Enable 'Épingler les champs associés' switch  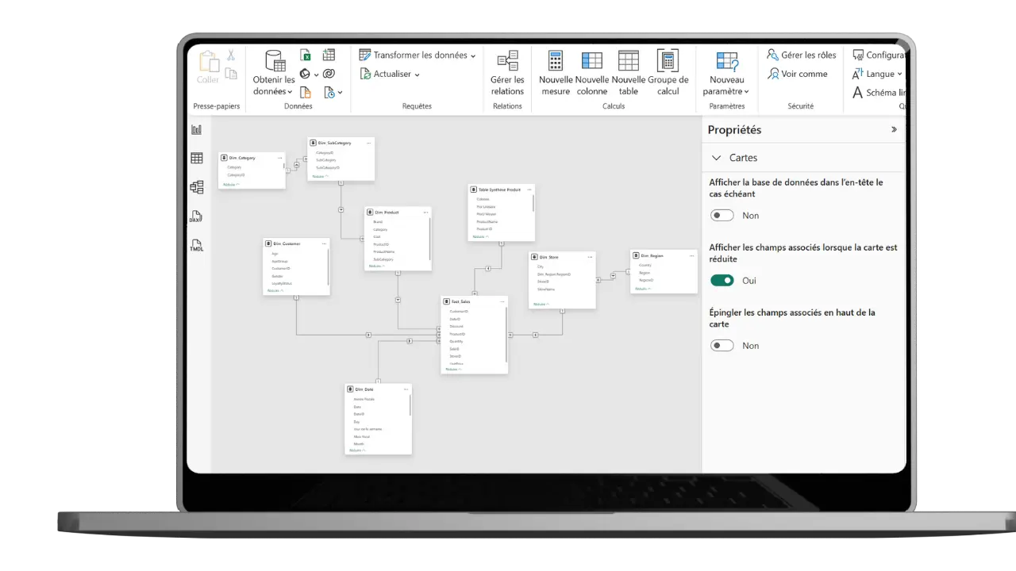[722, 346]
